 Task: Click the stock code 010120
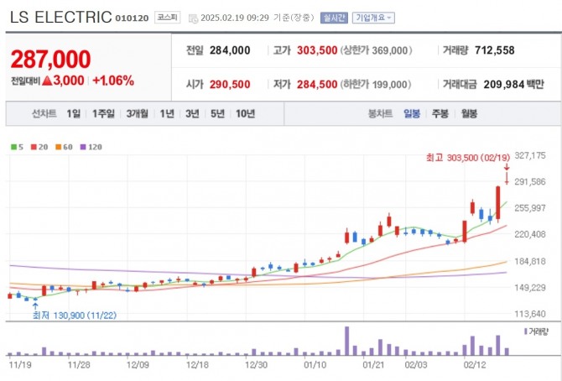pyautogui.click(x=132, y=18)
